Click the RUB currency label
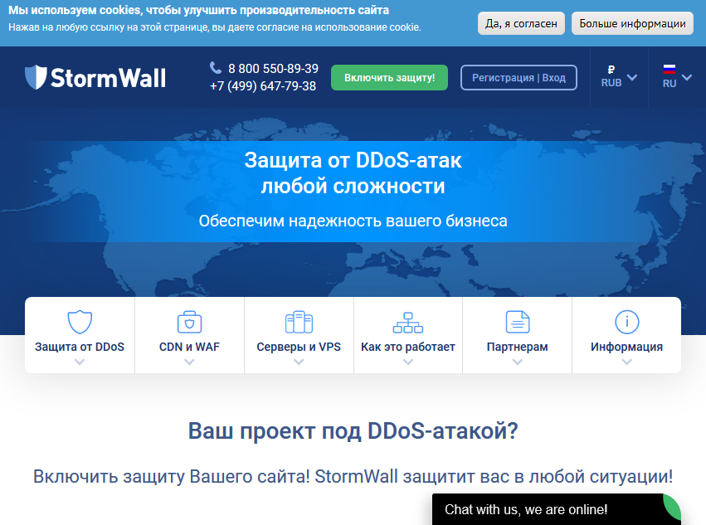 pyautogui.click(x=611, y=83)
